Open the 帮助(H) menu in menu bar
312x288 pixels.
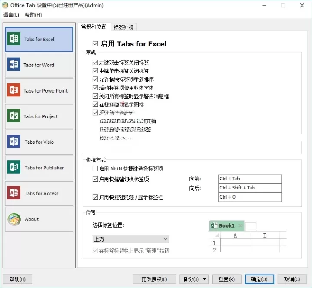click(33, 15)
